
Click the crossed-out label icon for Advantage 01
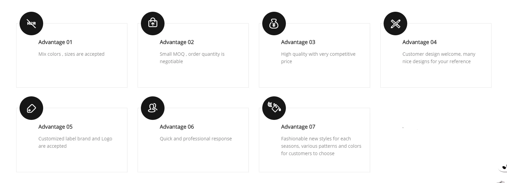31,24
